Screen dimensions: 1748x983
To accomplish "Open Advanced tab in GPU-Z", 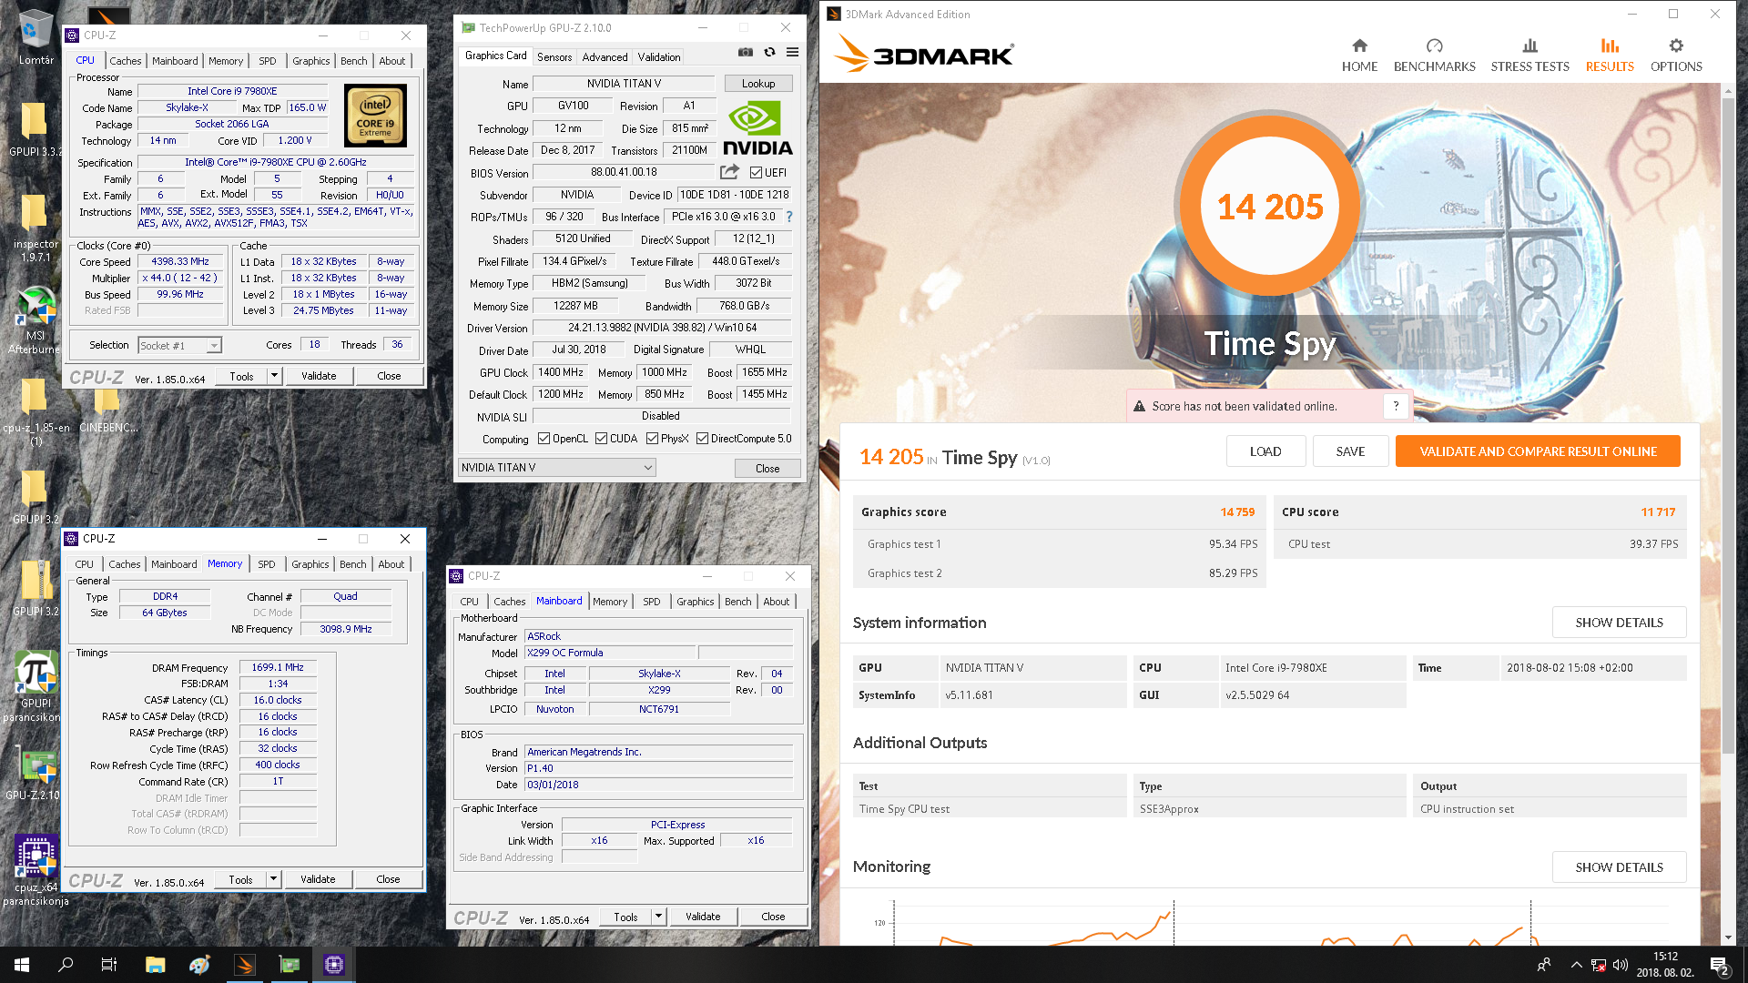I will (605, 56).
